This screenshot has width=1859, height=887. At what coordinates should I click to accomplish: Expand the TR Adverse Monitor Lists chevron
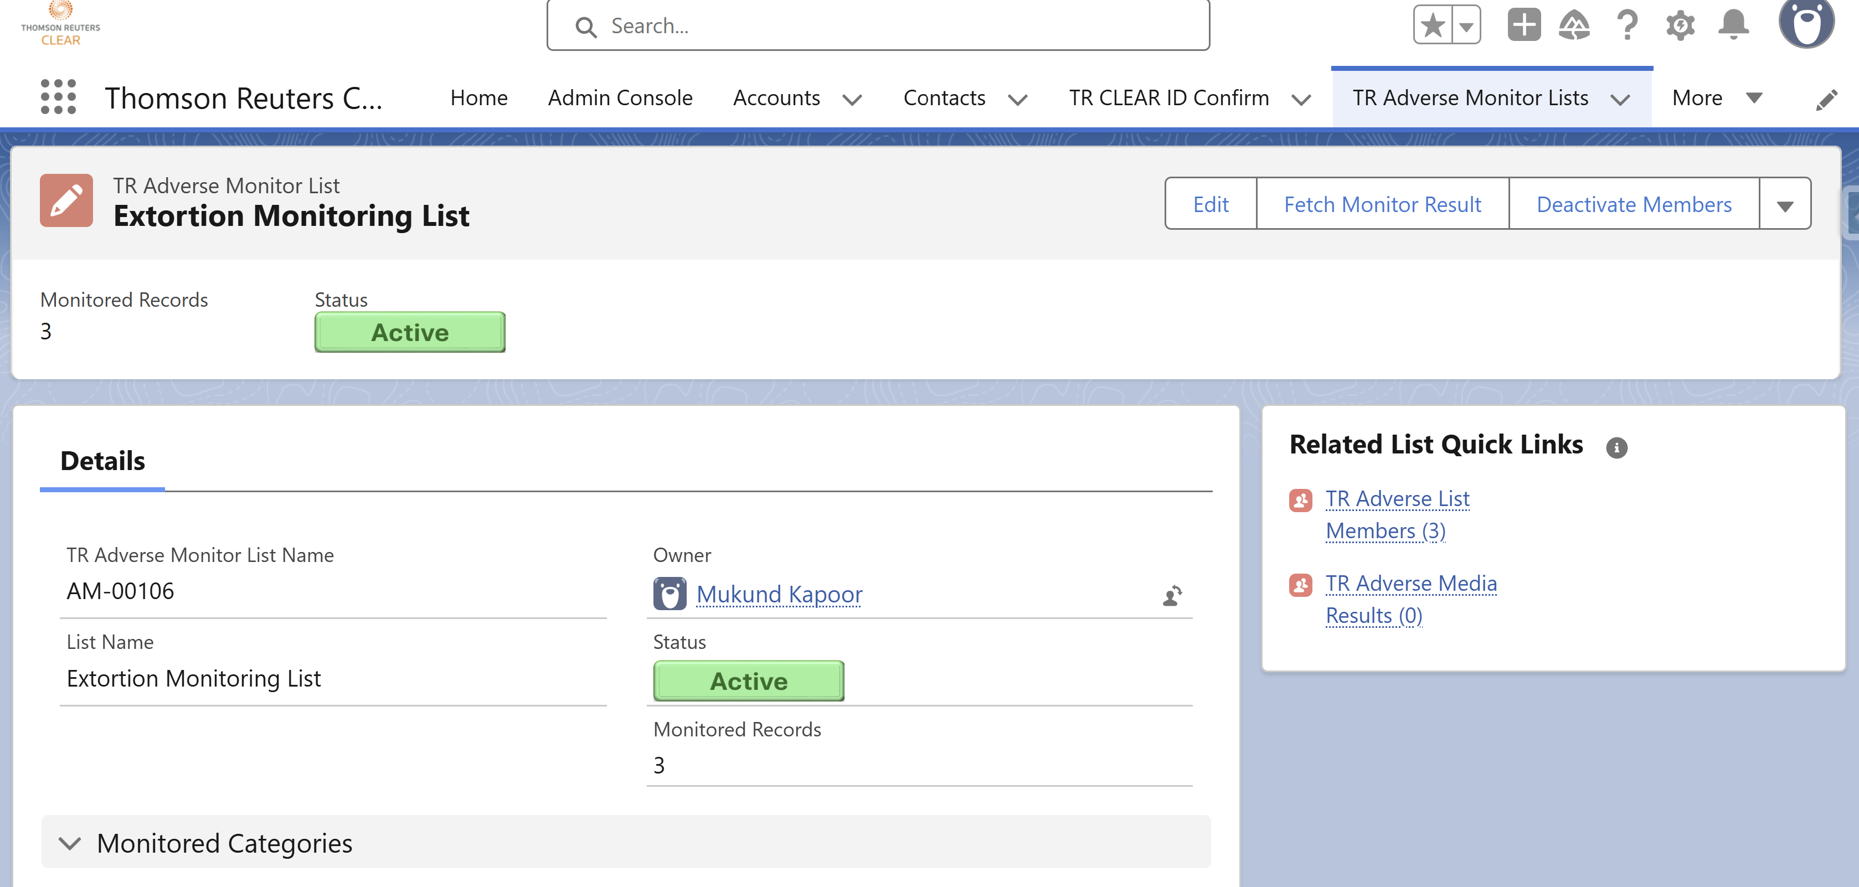pyautogui.click(x=1620, y=100)
